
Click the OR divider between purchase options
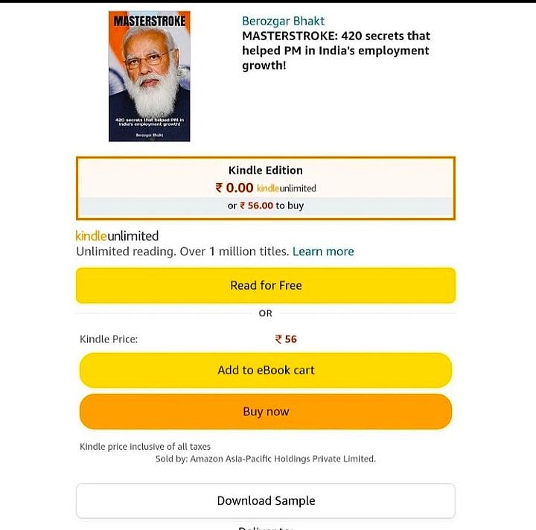pos(266,313)
